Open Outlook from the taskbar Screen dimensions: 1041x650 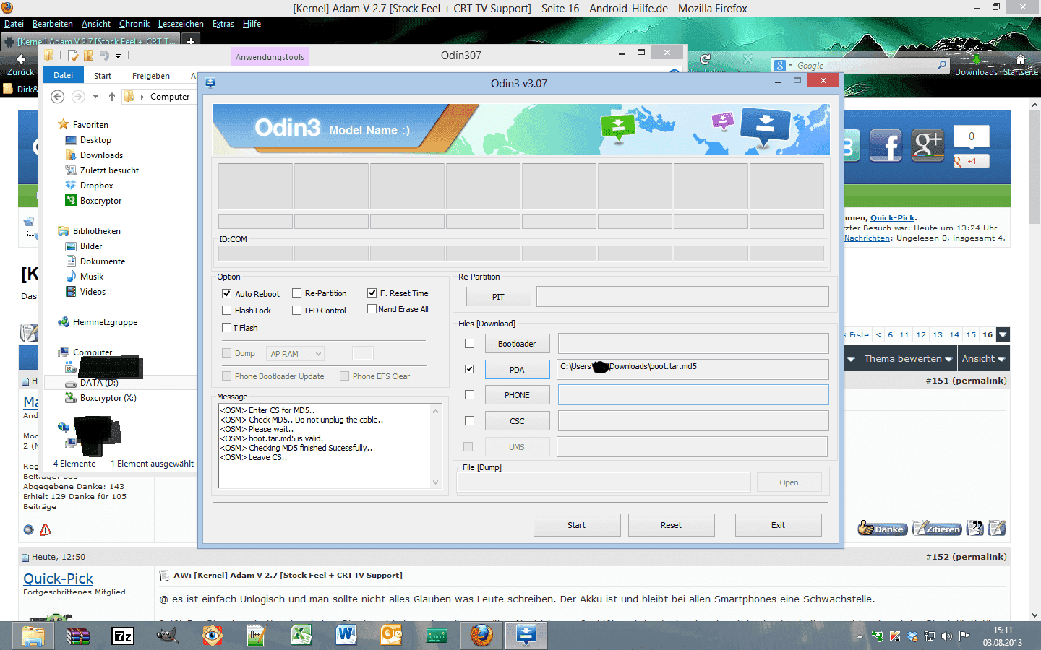coord(391,636)
